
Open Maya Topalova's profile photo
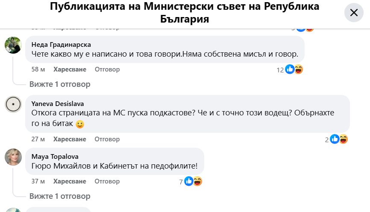click(x=13, y=157)
